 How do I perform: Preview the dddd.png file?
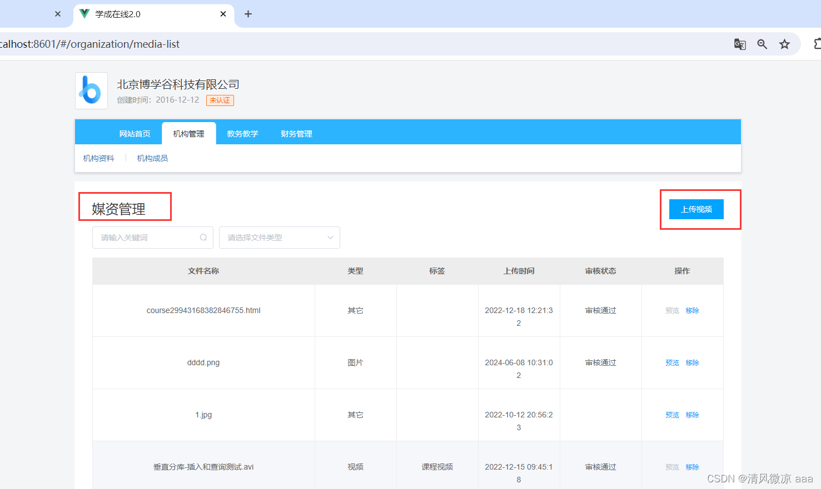click(x=672, y=363)
